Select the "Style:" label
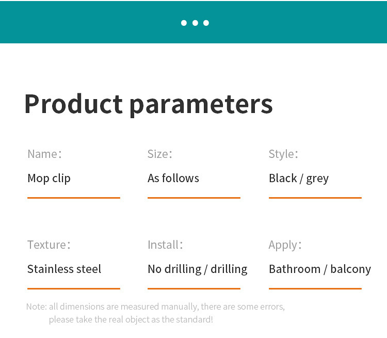This screenshot has height=338, width=387. point(283,154)
